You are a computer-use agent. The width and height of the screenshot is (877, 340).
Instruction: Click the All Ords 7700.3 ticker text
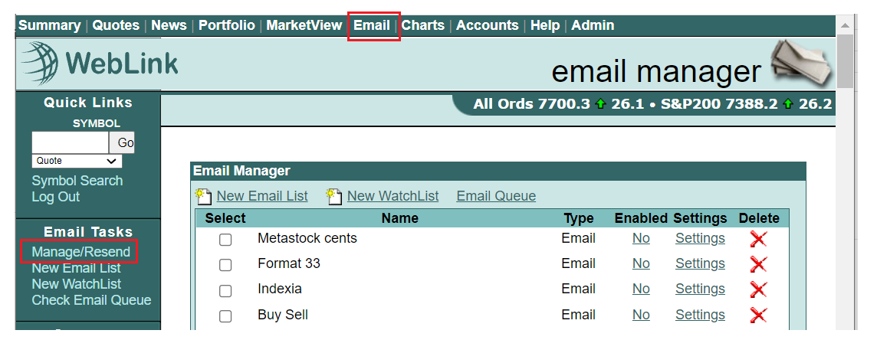coord(531,104)
